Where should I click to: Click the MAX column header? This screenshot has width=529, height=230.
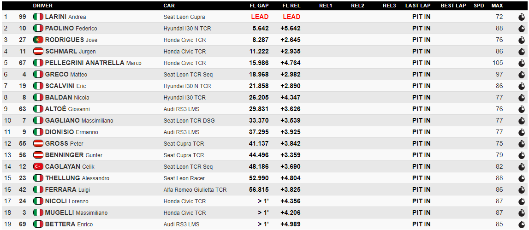(x=497, y=6)
